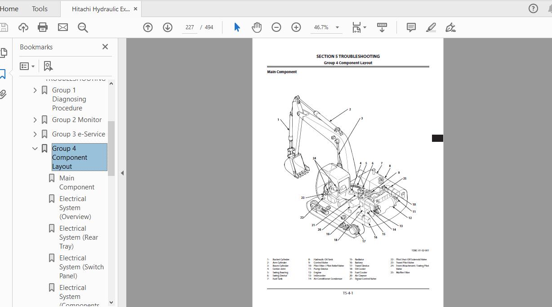Close the Bookmarks panel
552x307 pixels.
[105, 47]
